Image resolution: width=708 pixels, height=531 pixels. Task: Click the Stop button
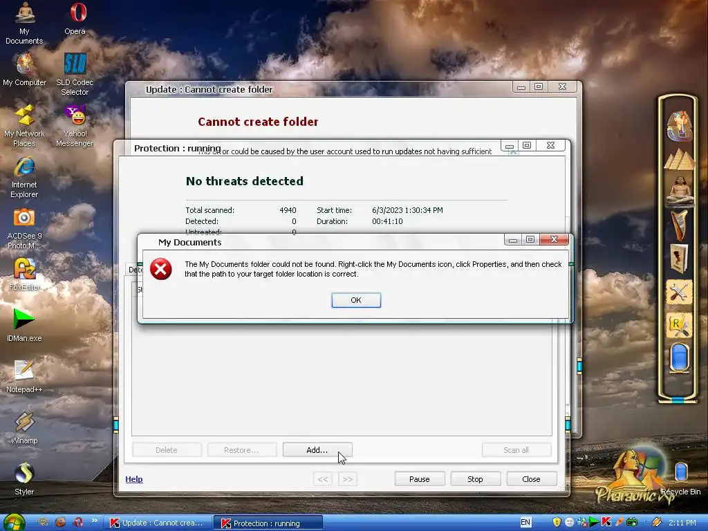click(475, 479)
